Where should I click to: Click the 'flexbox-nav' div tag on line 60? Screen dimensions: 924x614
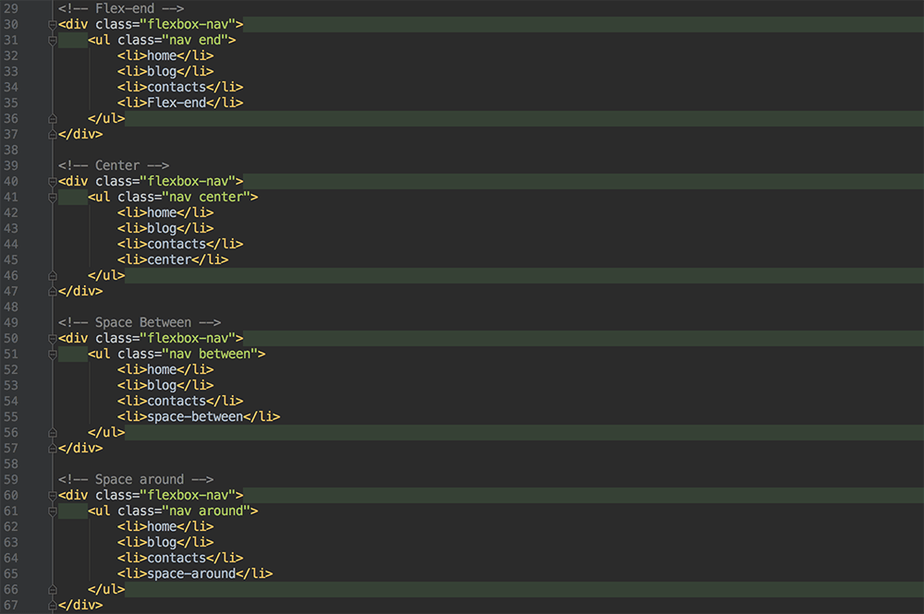pos(151,495)
